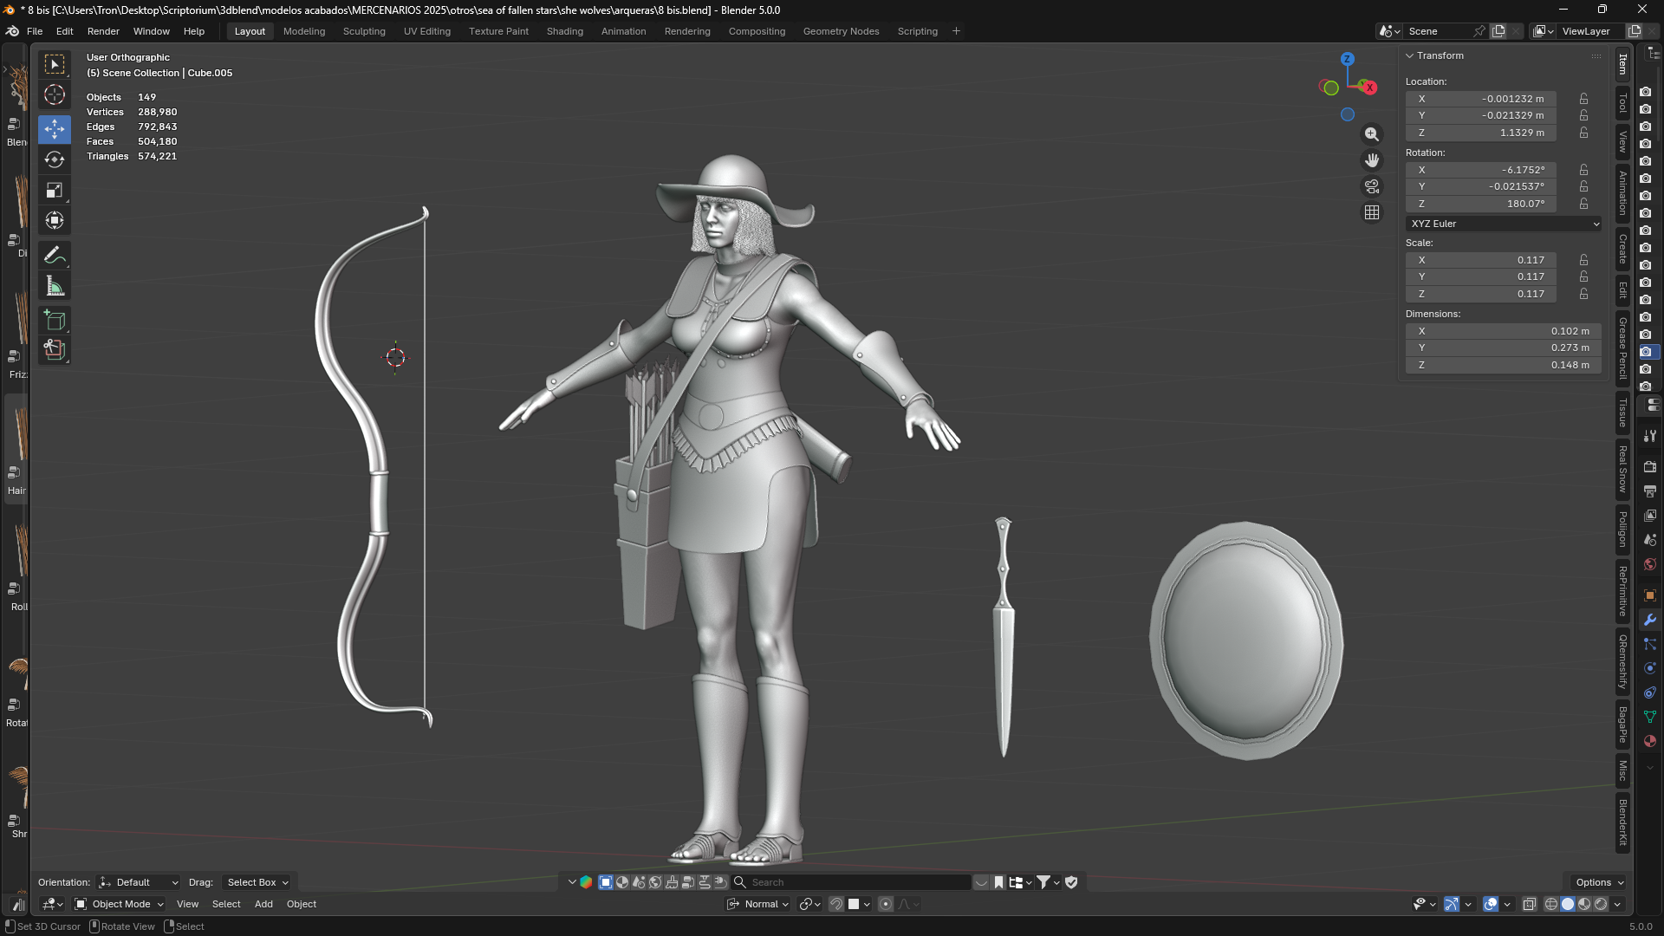Open the Object Mode dropdown
The width and height of the screenshot is (1664, 936).
pos(120,904)
